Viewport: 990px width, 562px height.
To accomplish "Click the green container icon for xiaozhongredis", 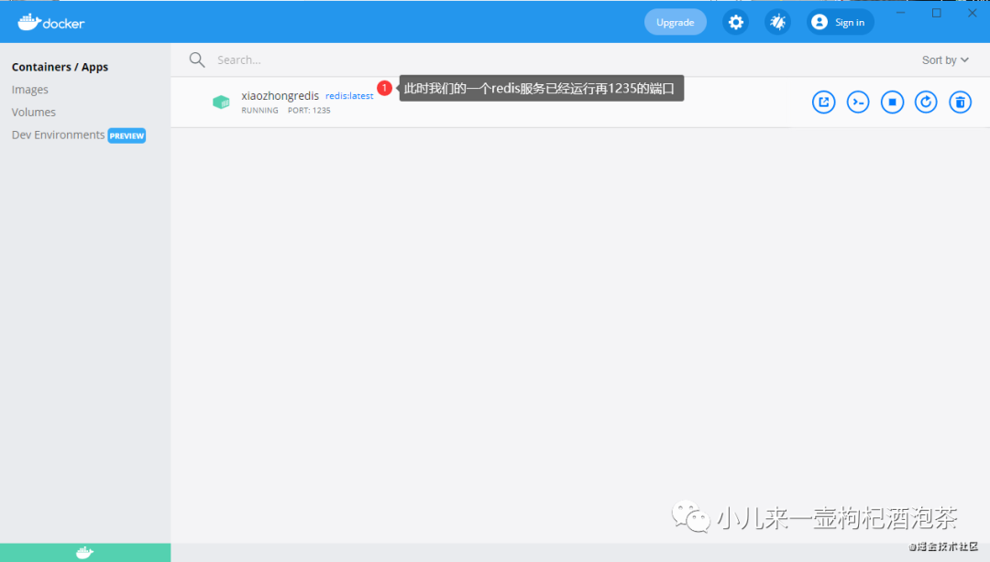I will [x=221, y=102].
